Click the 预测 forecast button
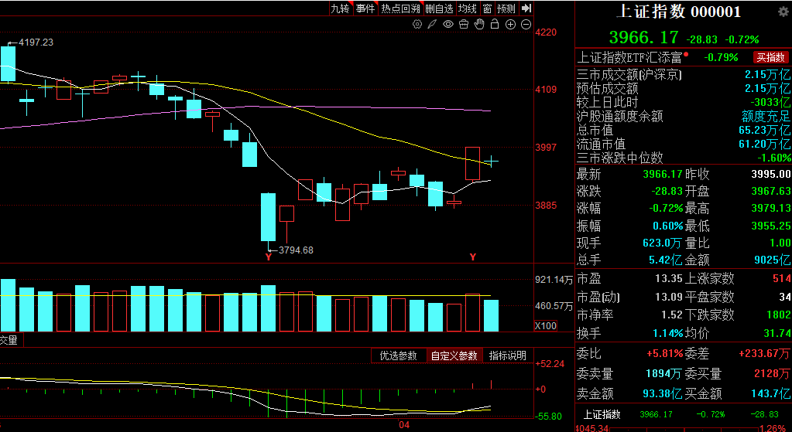This screenshot has width=792, height=432. 506,9
